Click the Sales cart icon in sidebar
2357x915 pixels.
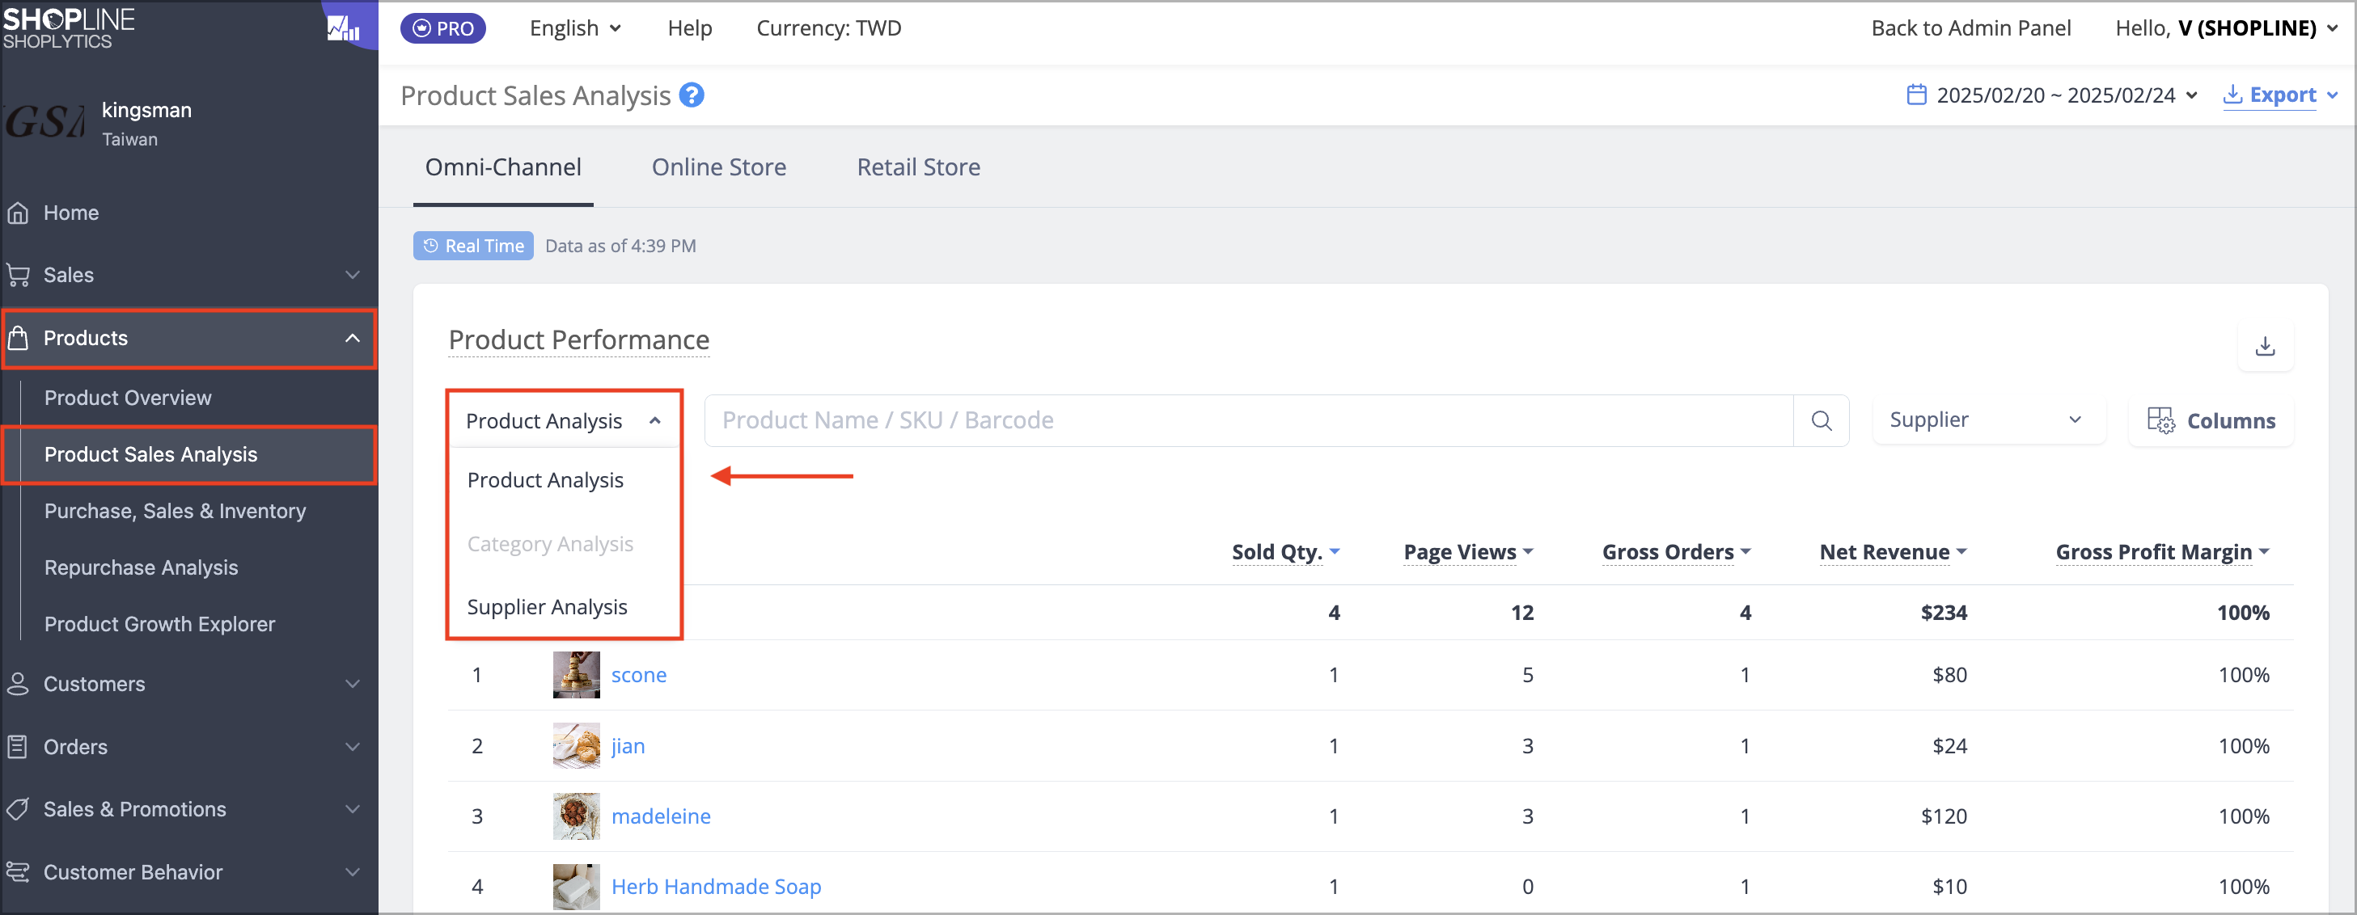pyautogui.click(x=17, y=275)
